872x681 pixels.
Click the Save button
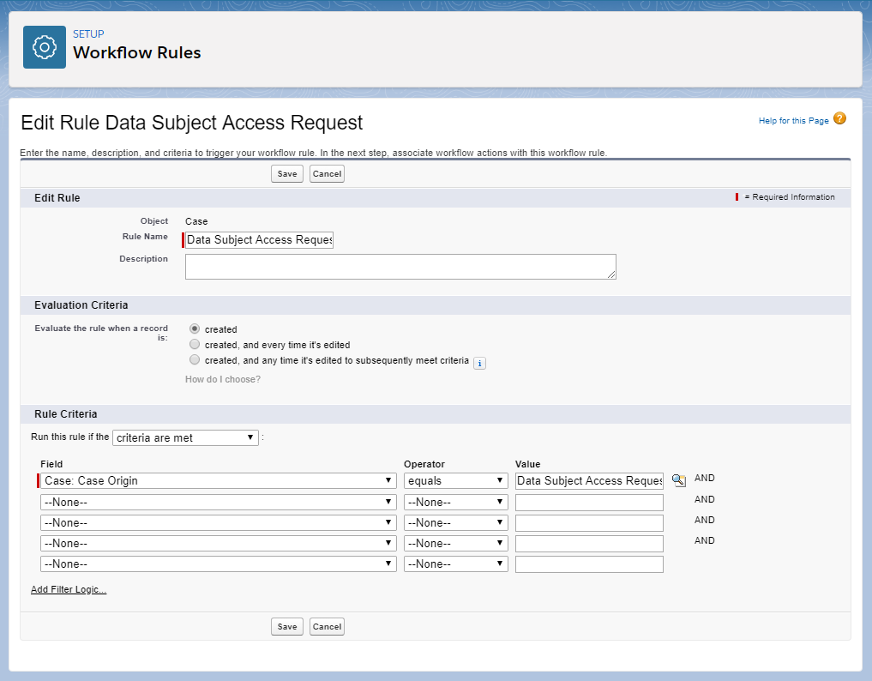tap(286, 173)
